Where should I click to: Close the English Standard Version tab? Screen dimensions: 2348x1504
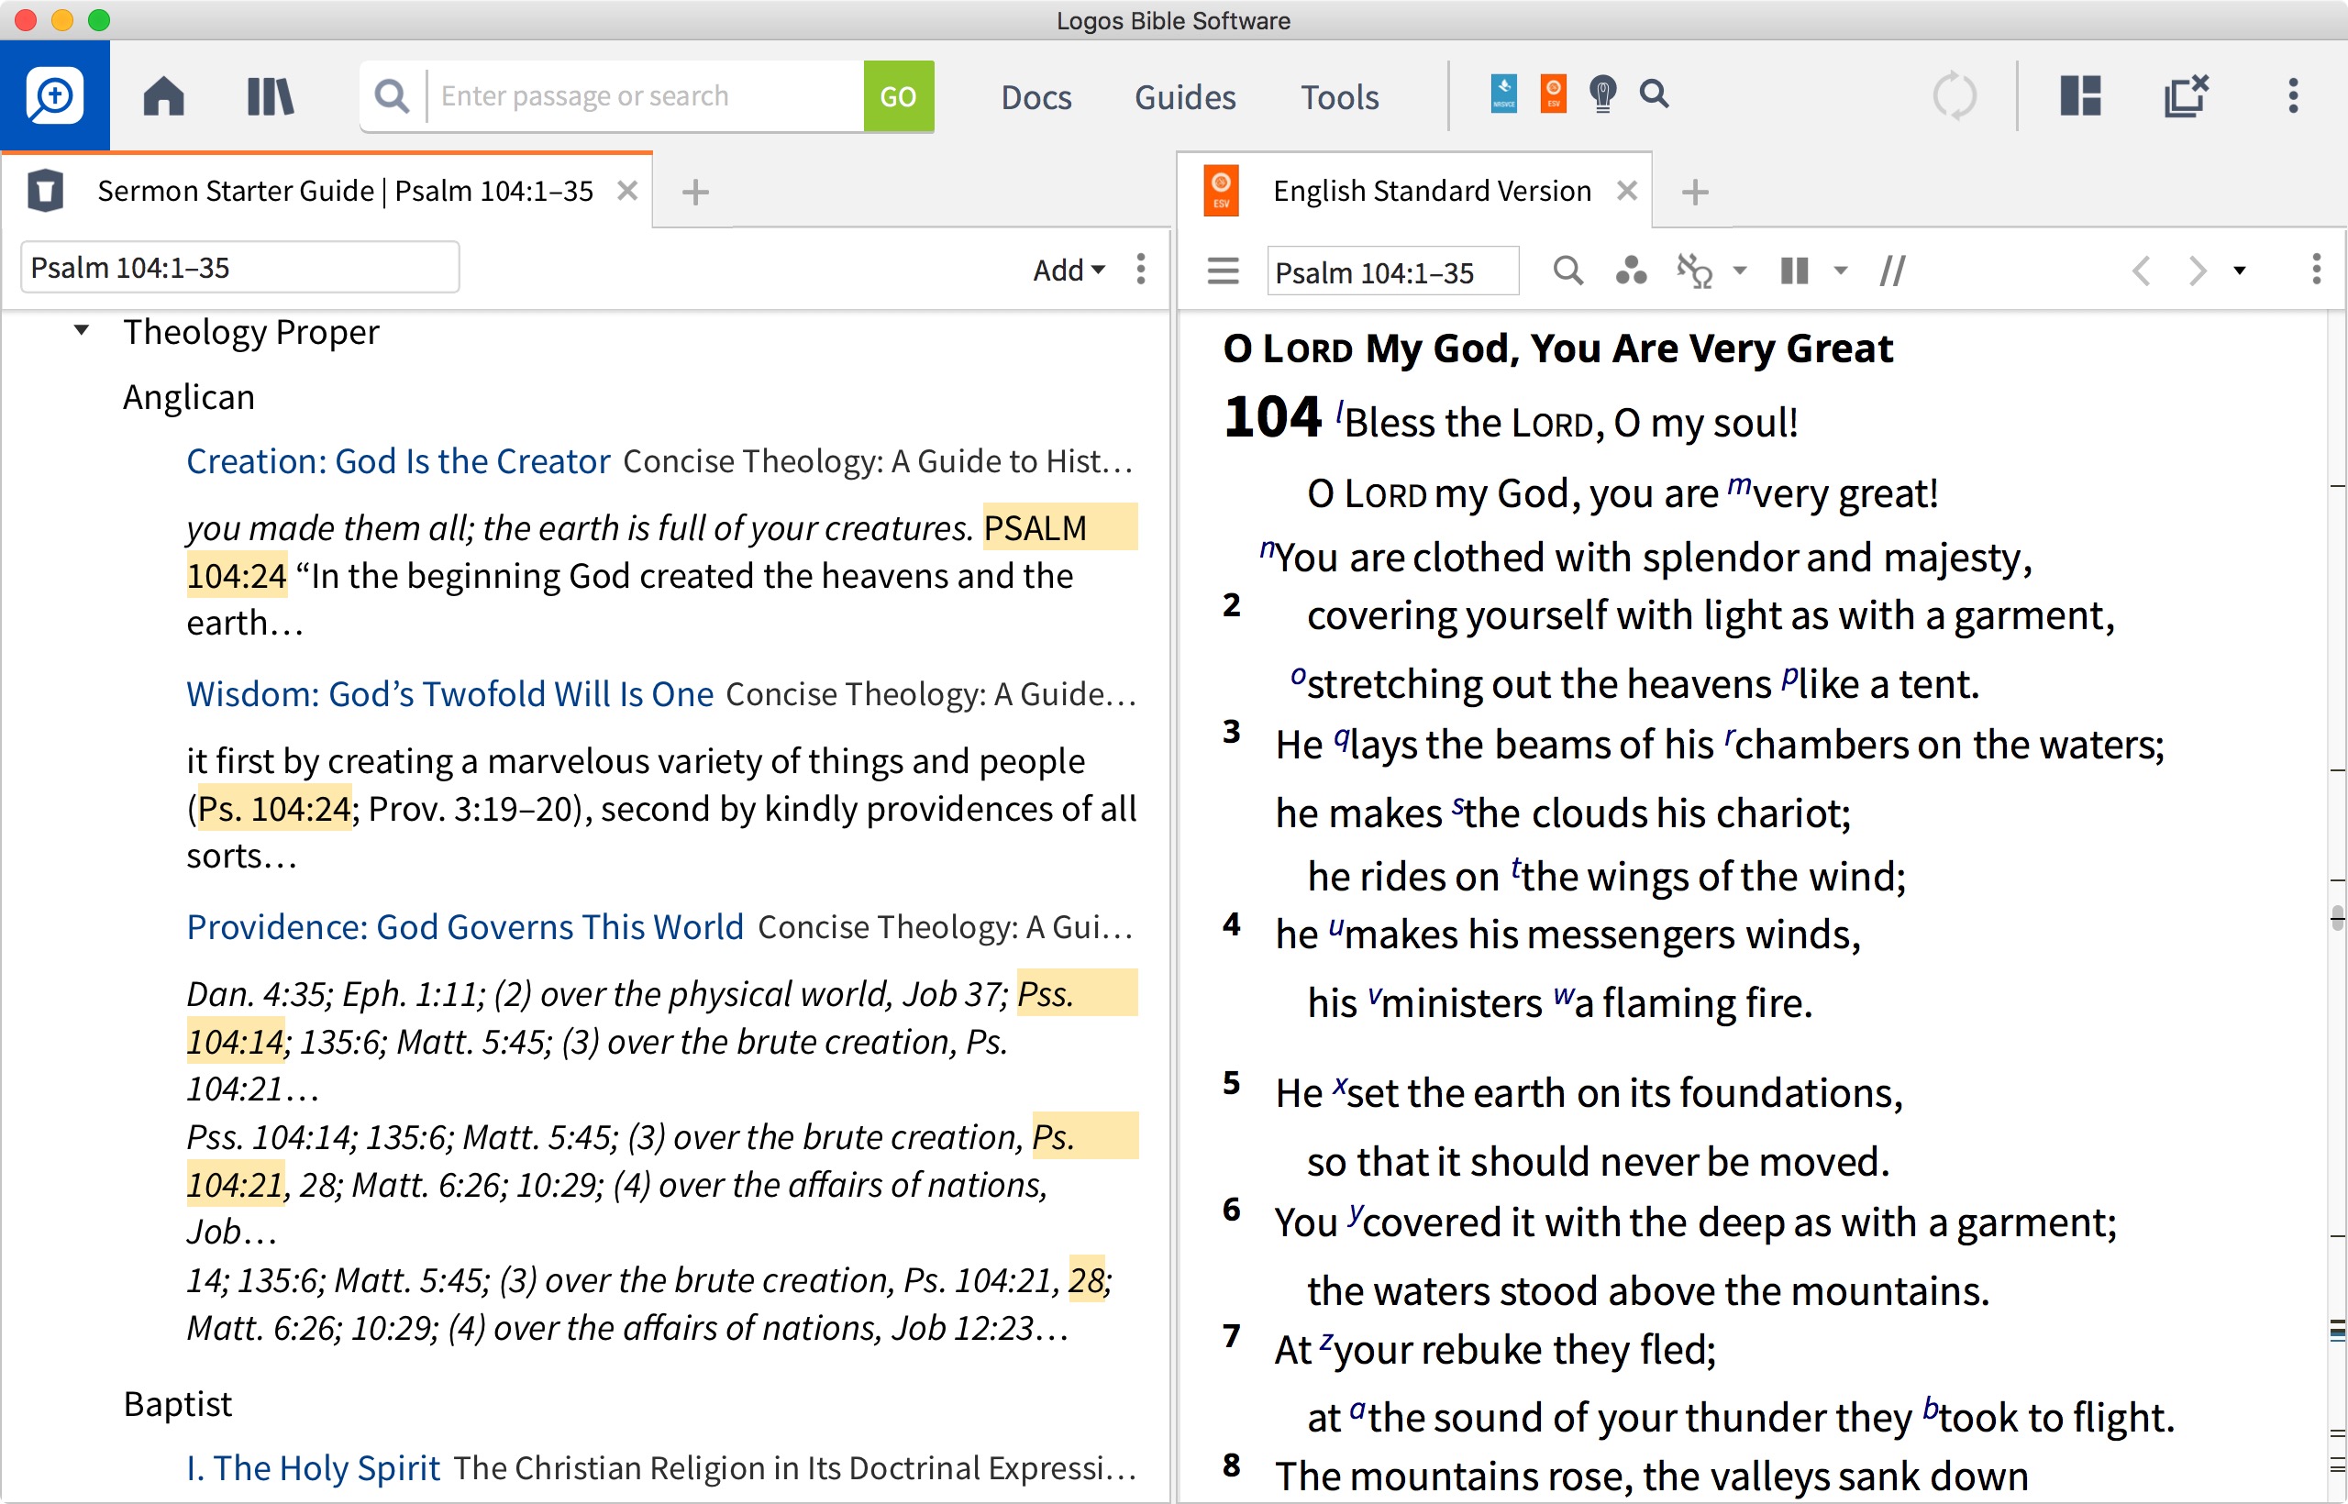1626,191
